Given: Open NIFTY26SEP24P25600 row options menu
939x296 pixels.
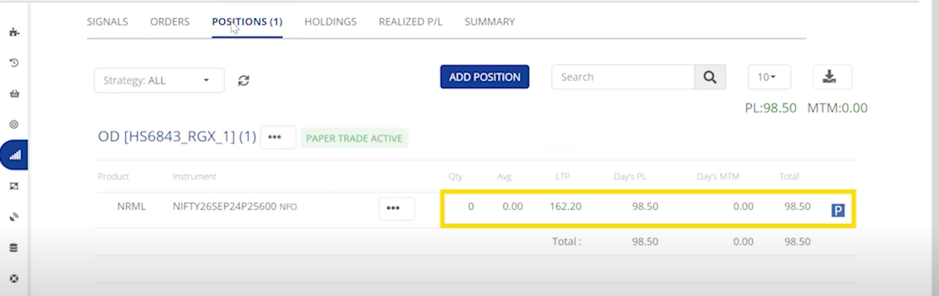Looking at the screenshot, I should (x=397, y=209).
